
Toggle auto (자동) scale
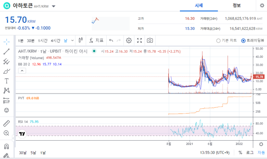(x=261, y=153)
